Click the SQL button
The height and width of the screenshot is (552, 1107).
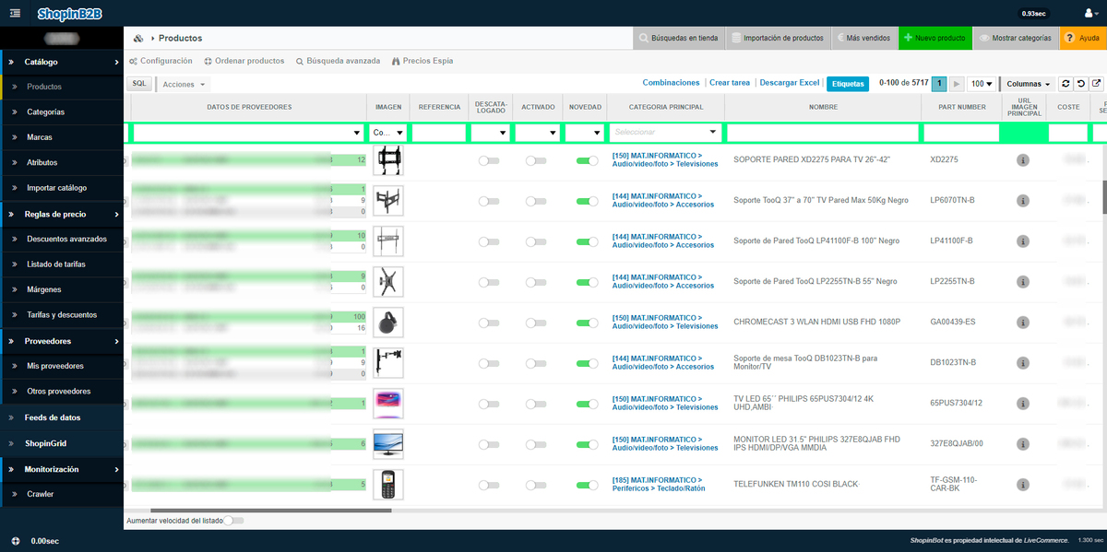[139, 83]
